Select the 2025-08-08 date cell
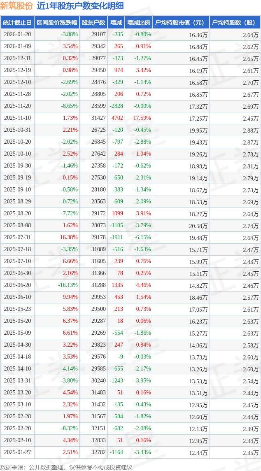The height and width of the screenshot is (471, 261). pyautogui.click(x=17, y=226)
